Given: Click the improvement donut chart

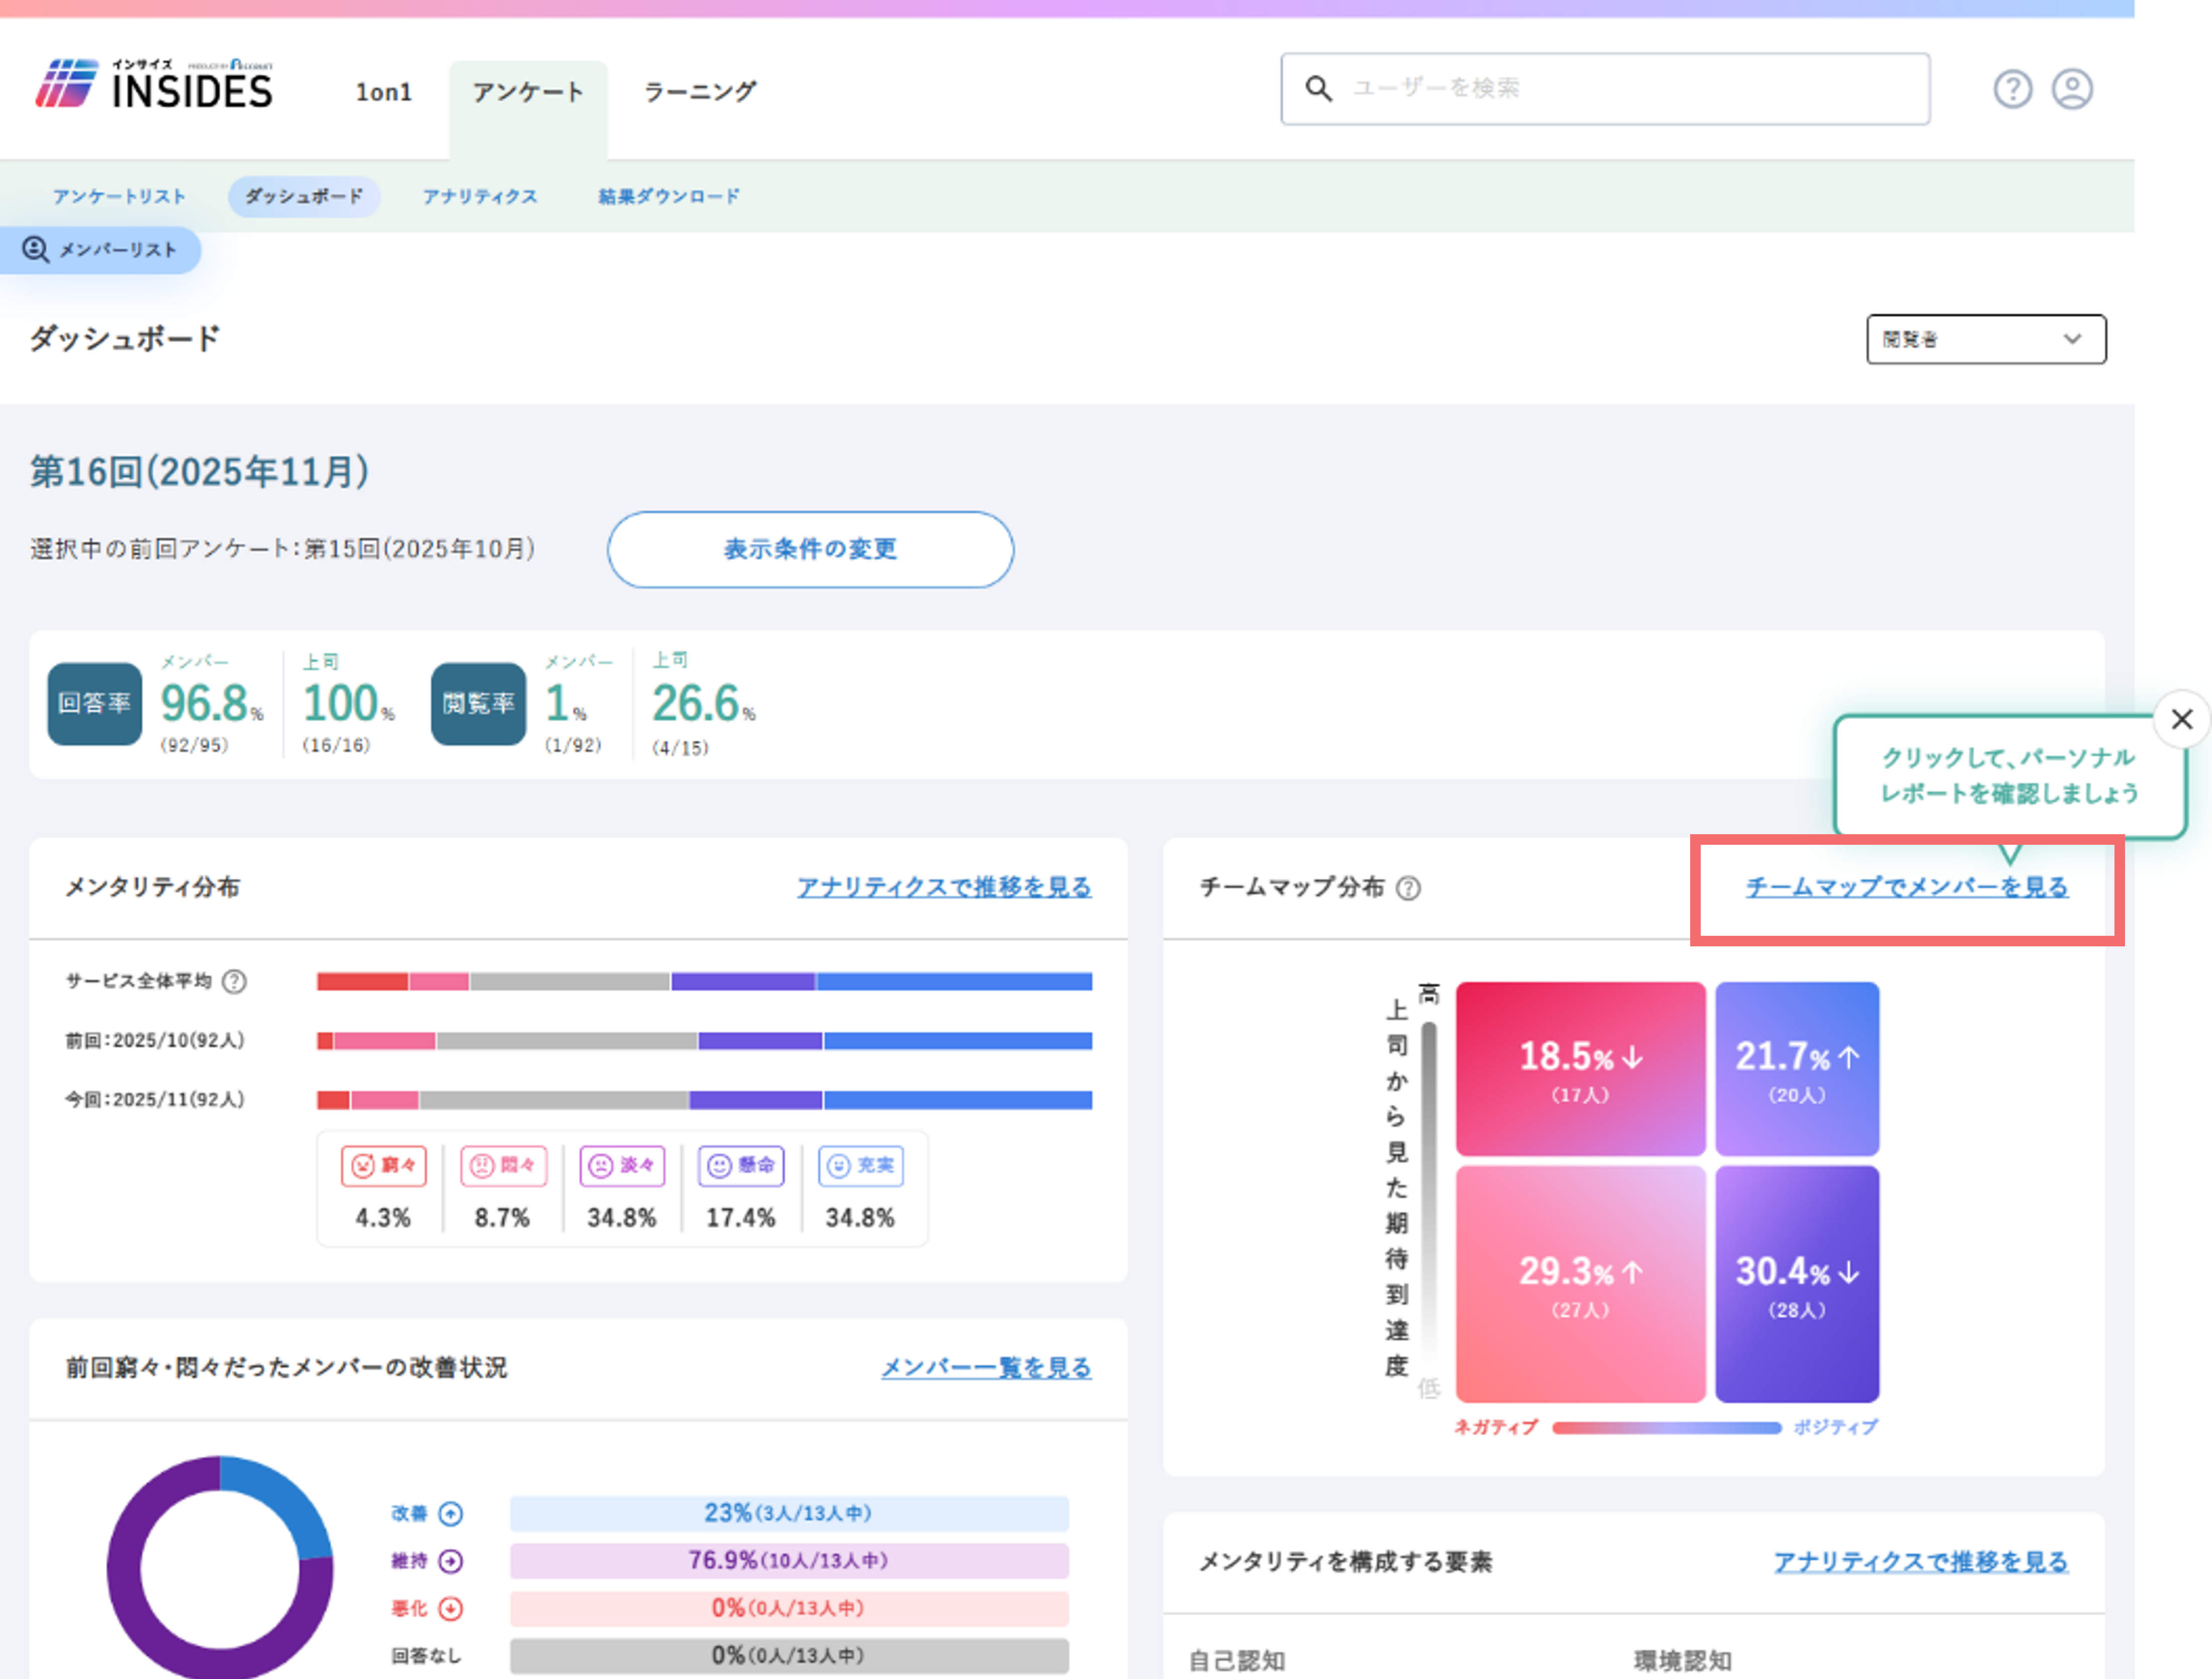Looking at the screenshot, I should [220, 1566].
